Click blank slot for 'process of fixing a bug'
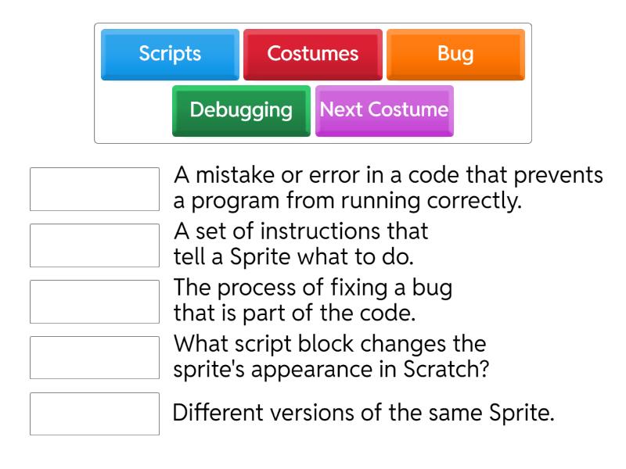626x469 pixels. 94,301
